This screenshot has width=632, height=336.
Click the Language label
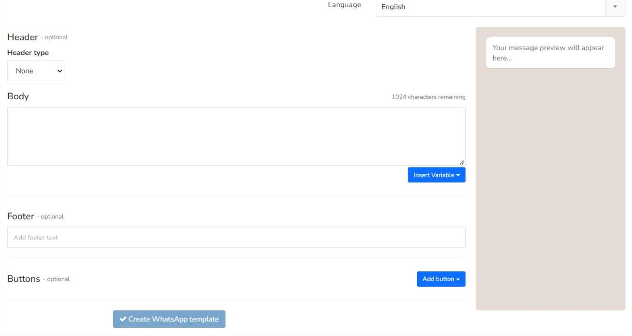[344, 5]
